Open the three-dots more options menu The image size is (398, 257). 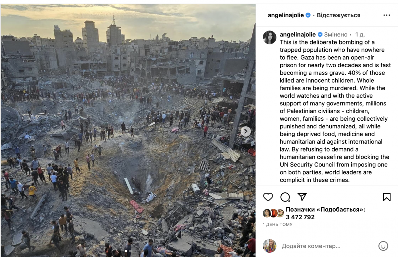[387, 15]
